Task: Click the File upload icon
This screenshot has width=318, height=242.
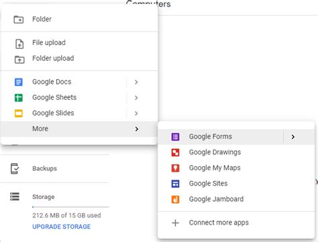Action: coord(19,44)
